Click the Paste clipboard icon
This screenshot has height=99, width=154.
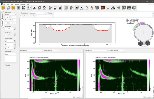[44, 8]
